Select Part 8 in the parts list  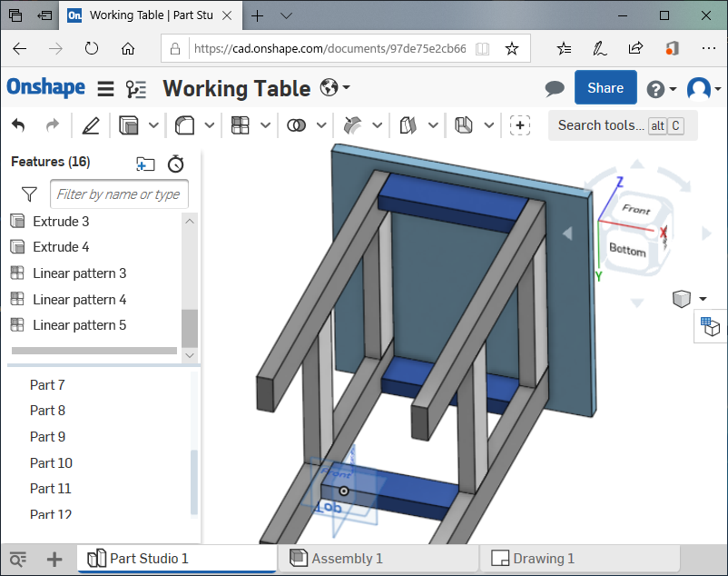click(47, 411)
